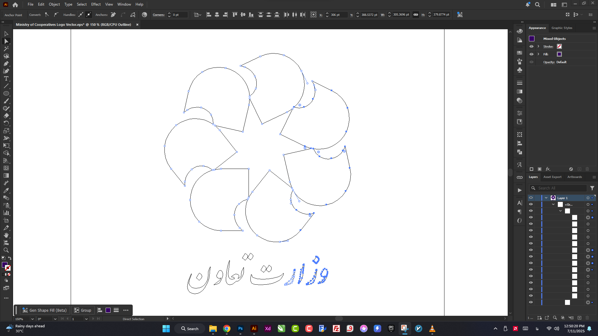The image size is (598, 336).
Task: Select the Zoom tool
Action: coord(6,250)
